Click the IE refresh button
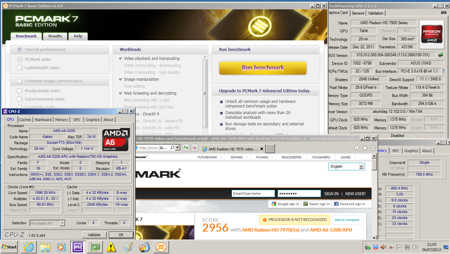Viewport: 450px width, 254px height. pos(186,148)
